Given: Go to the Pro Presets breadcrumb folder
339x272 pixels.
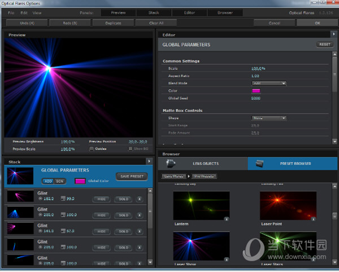Looking at the screenshot, I should pyautogui.click(x=204, y=177).
